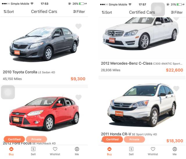Open Filter options in right screen
Screen dimensions: 186x159
[x=177, y=12]
